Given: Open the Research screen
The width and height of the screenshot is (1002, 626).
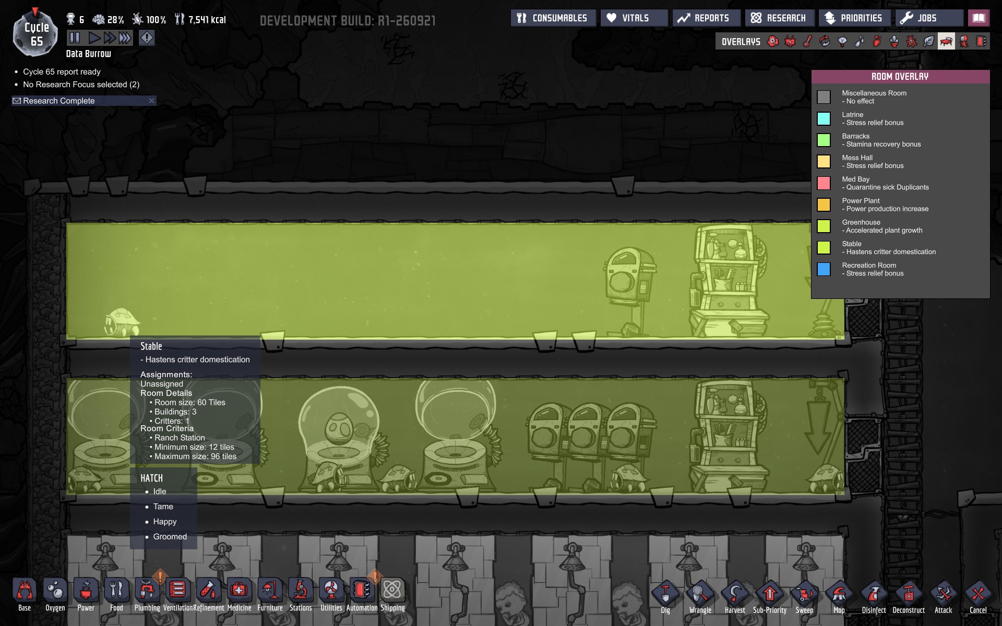Looking at the screenshot, I should (779, 18).
